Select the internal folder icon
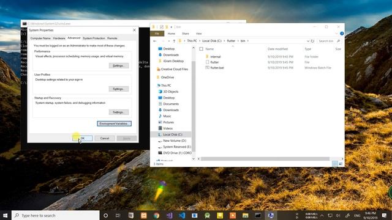Screen dimensions: 392x220 (207, 57)
